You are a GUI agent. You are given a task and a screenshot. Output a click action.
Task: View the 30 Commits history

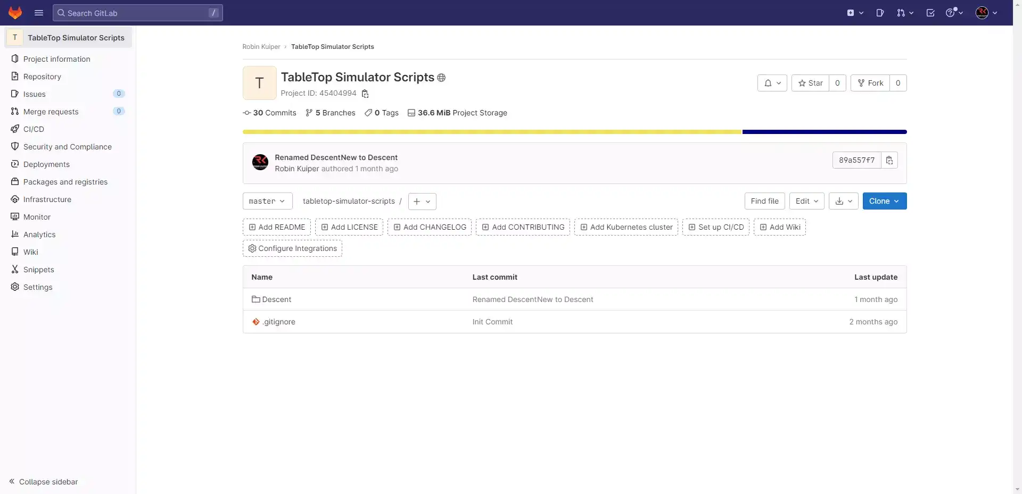coord(269,113)
